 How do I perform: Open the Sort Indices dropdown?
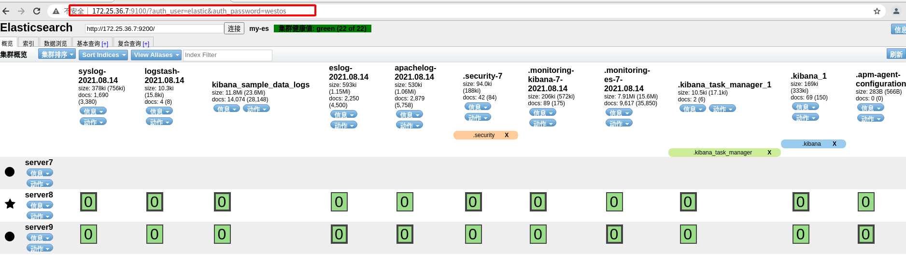[x=103, y=55]
